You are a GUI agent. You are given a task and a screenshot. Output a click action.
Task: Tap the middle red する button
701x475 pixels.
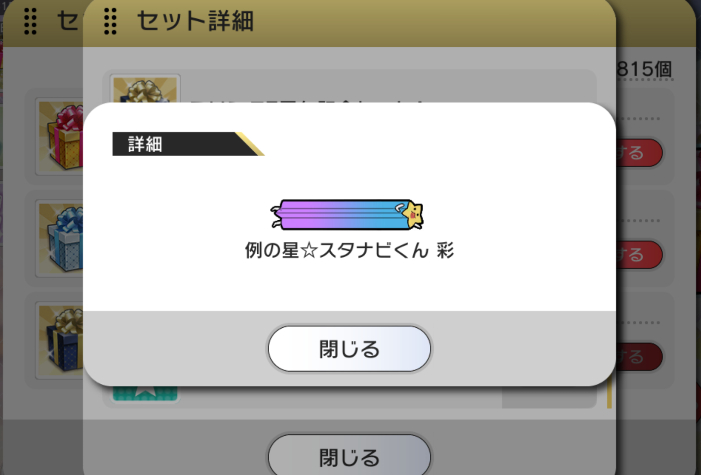click(x=639, y=255)
